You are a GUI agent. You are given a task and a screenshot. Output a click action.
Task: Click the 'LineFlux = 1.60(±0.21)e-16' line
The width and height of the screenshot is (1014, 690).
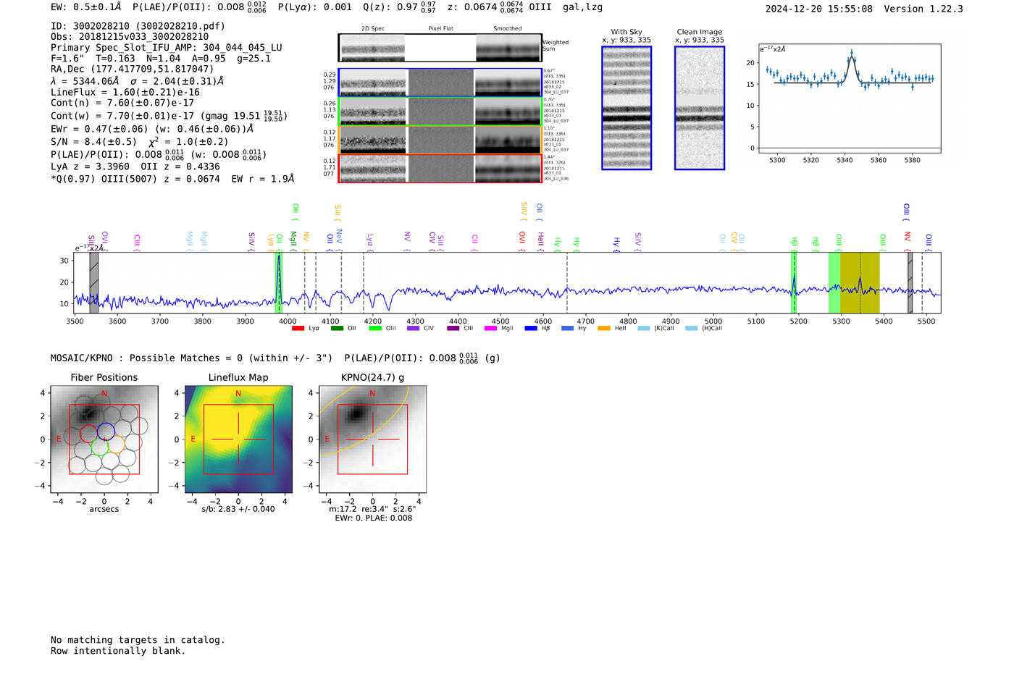click(x=125, y=92)
